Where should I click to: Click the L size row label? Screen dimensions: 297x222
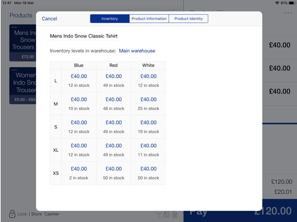click(56, 81)
